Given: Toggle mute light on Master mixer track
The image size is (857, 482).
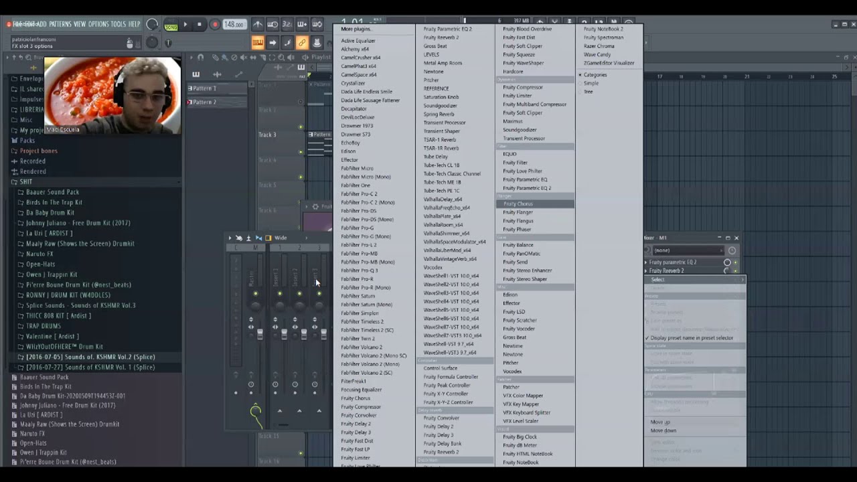Looking at the screenshot, I should click(255, 293).
